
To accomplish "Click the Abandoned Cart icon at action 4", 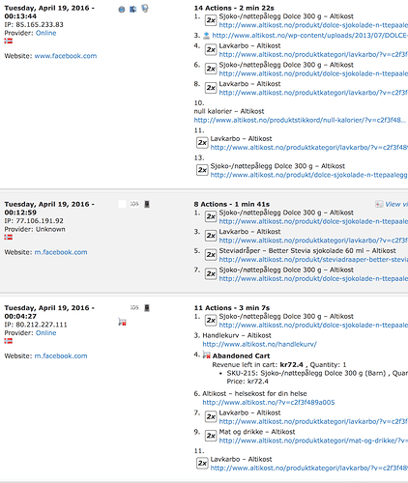I will (206, 355).
